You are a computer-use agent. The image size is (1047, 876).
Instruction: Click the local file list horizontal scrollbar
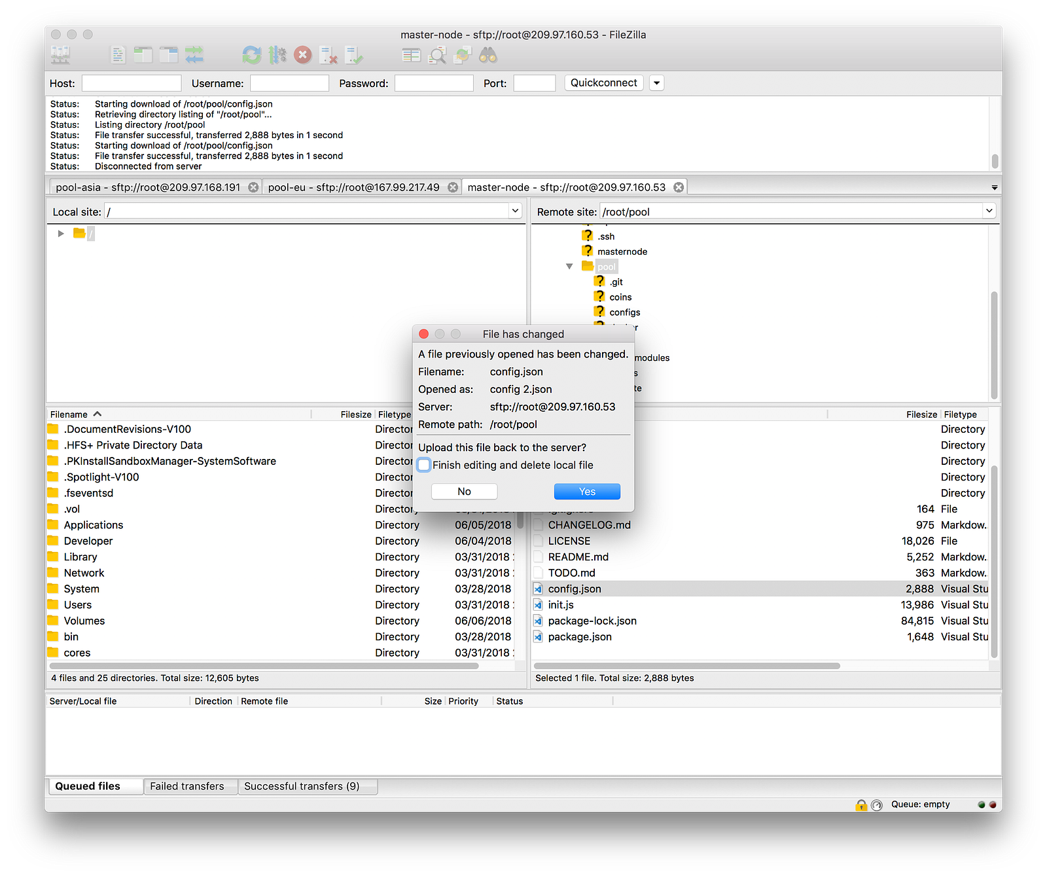pyautogui.click(x=264, y=666)
